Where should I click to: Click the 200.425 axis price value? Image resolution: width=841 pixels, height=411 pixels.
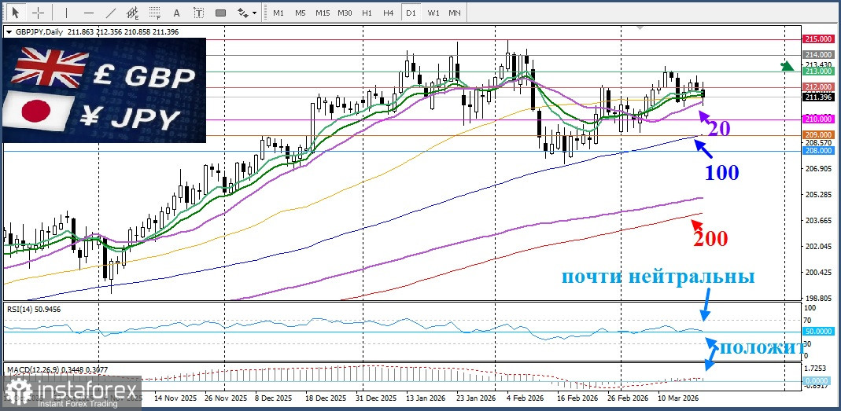(x=817, y=272)
